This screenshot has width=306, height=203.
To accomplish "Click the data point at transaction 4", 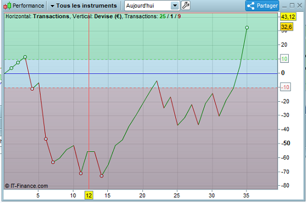I will 32,89.
